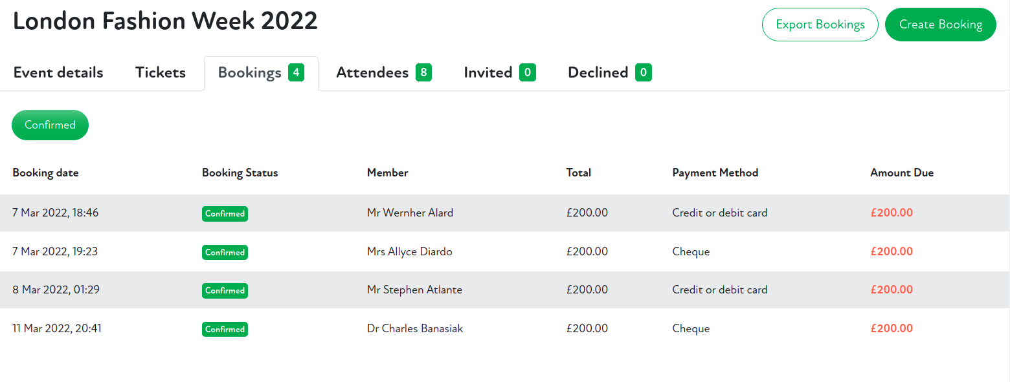Image resolution: width=1010 pixels, height=382 pixels.
Task: Click the Export Bookings button
Action: click(820, 24)
